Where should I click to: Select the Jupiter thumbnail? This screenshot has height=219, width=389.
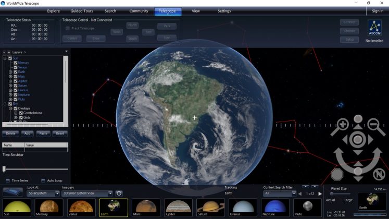coord(178,208)
